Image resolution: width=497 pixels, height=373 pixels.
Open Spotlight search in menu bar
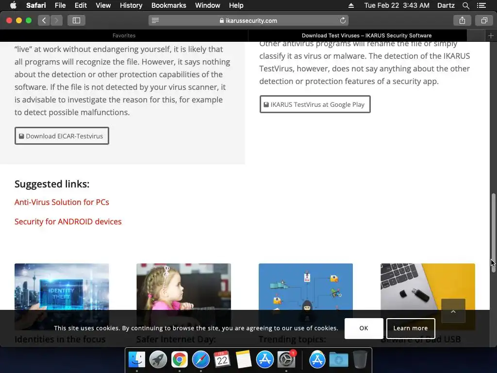[x=465, y=5]
